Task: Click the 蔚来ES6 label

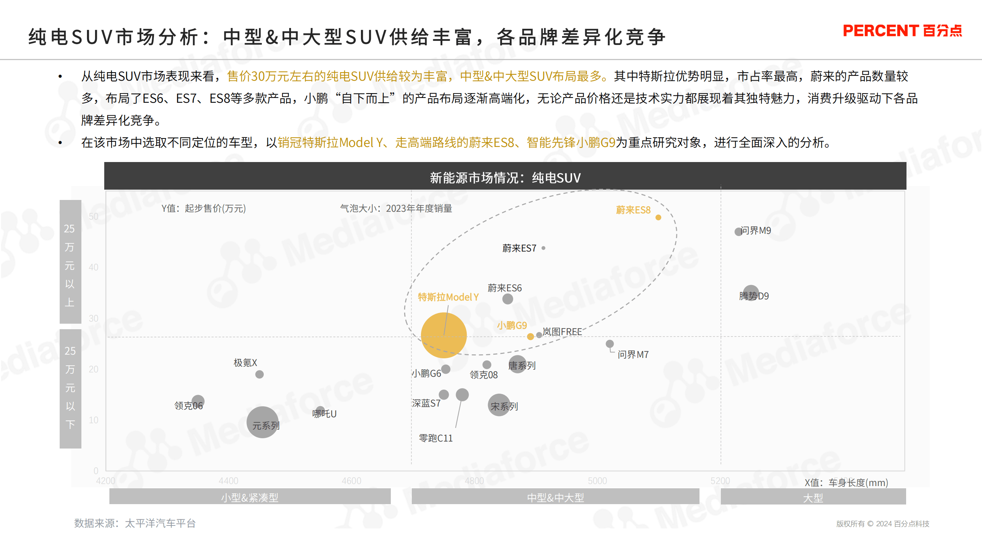Action: (504, 288)
